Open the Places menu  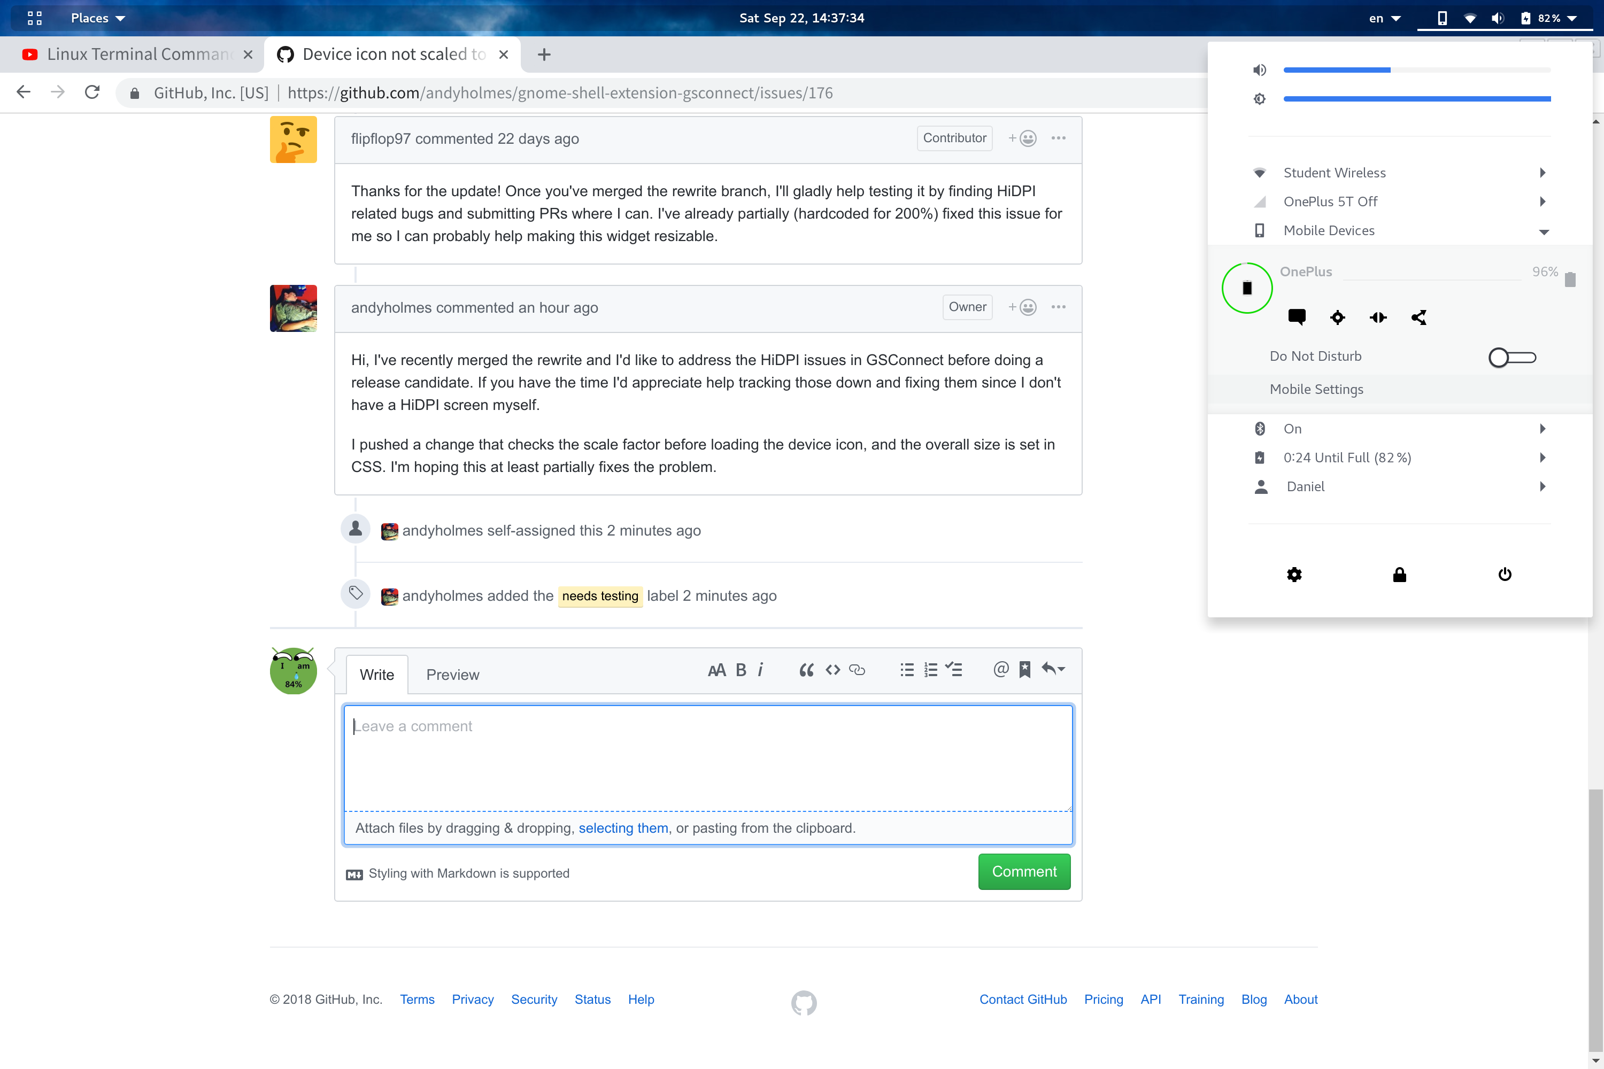point(97,18)
